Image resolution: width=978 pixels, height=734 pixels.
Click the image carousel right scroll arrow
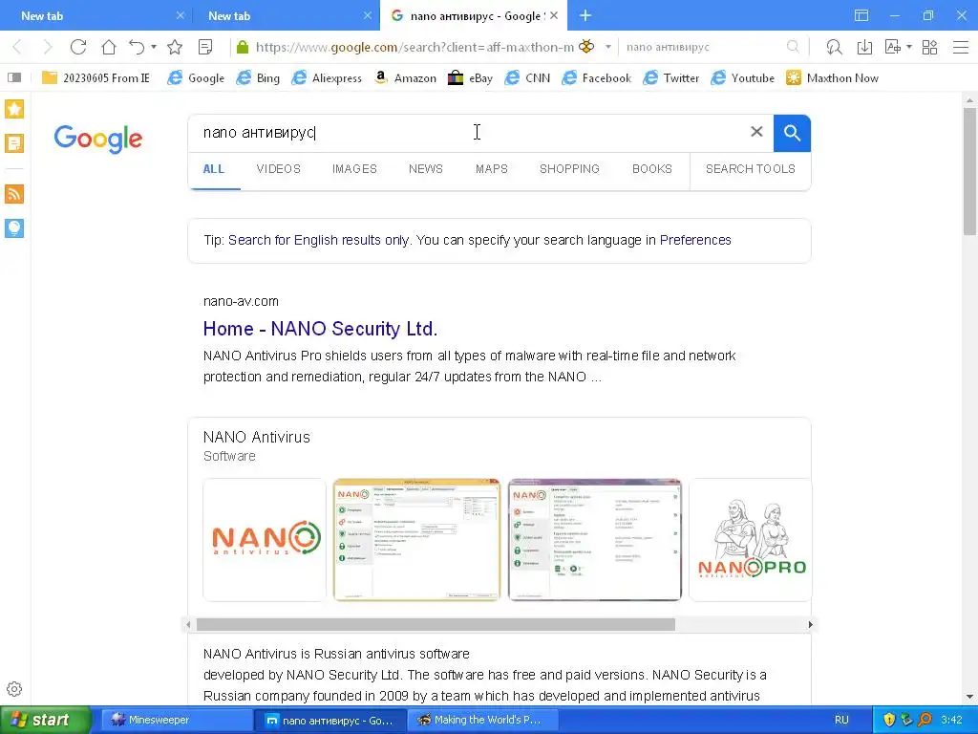pos(810,625)
